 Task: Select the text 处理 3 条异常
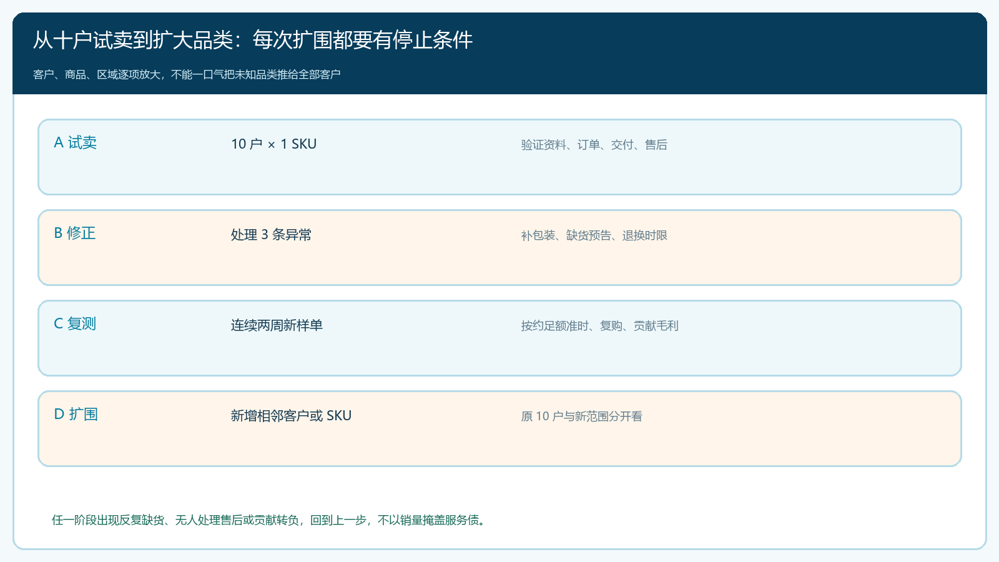click(271, 235)
